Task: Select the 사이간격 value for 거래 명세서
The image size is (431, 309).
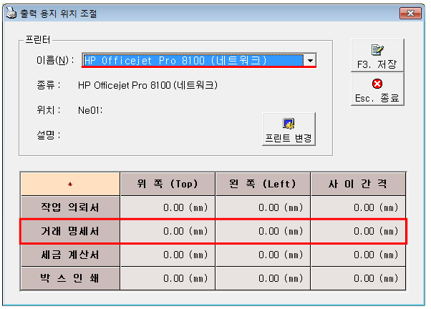Action: (x=358, y=231)
